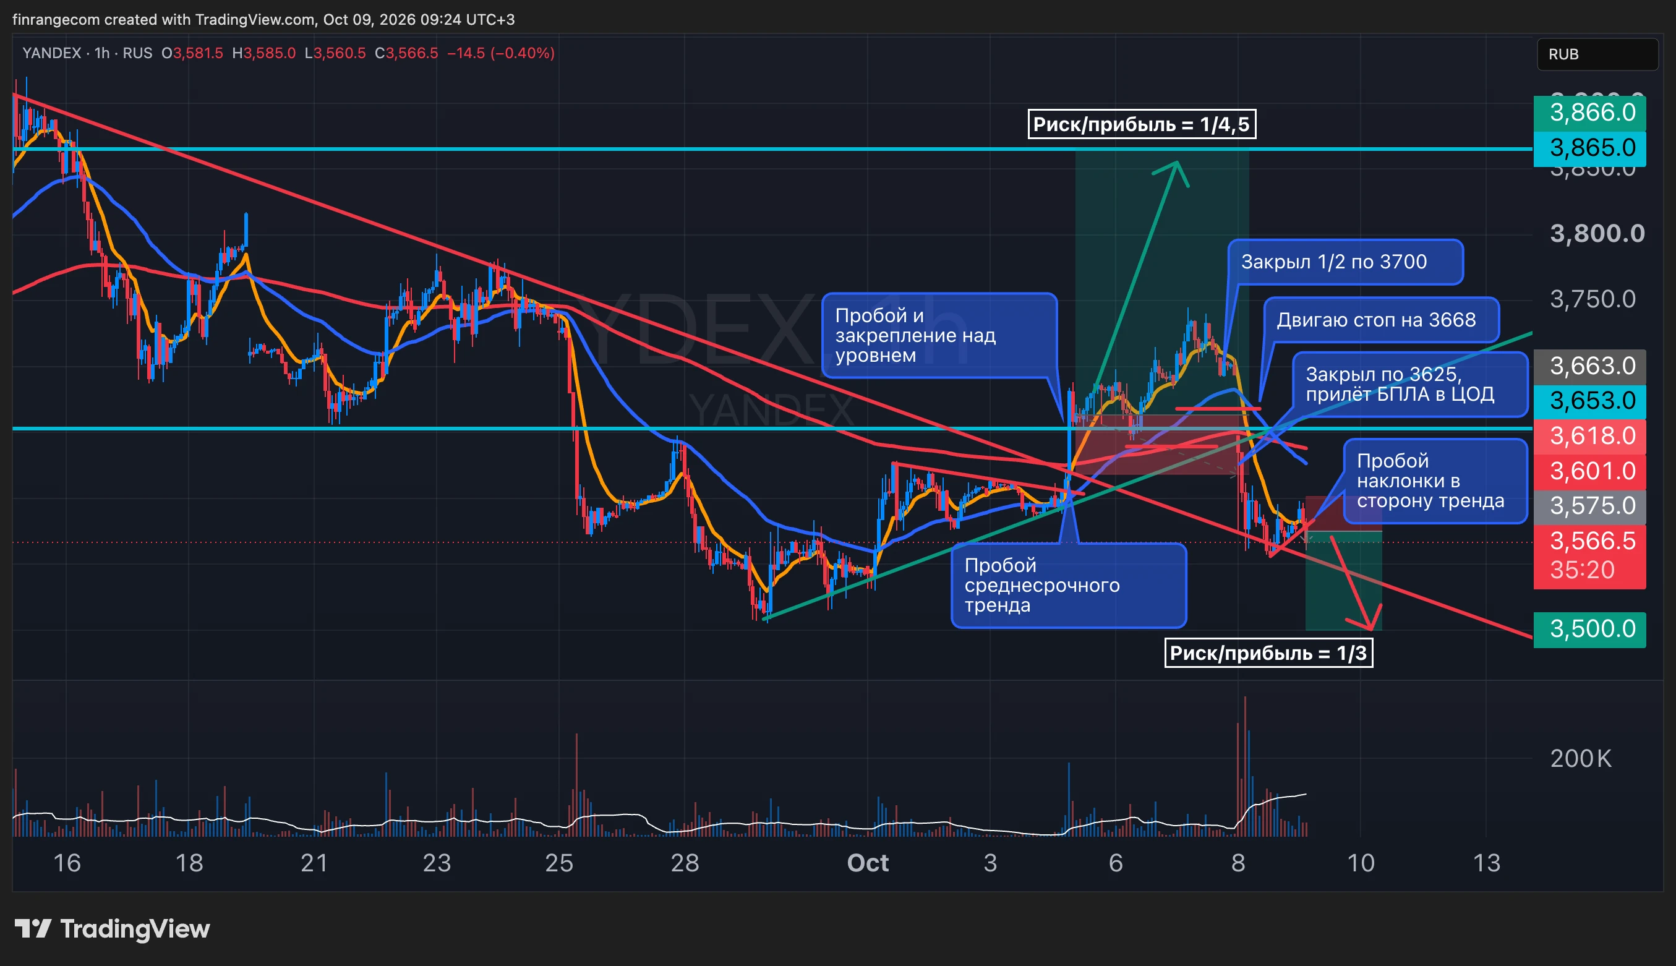Viewport: 1676px width, 966px height.
Task: Click the 16 date label on time axis
Action: [x=66, y=863]
